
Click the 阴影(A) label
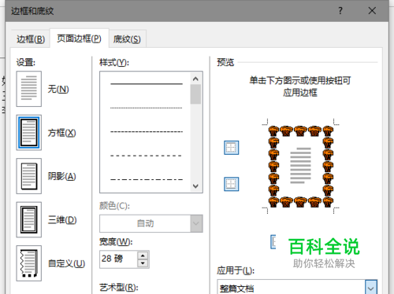[61, 176]
